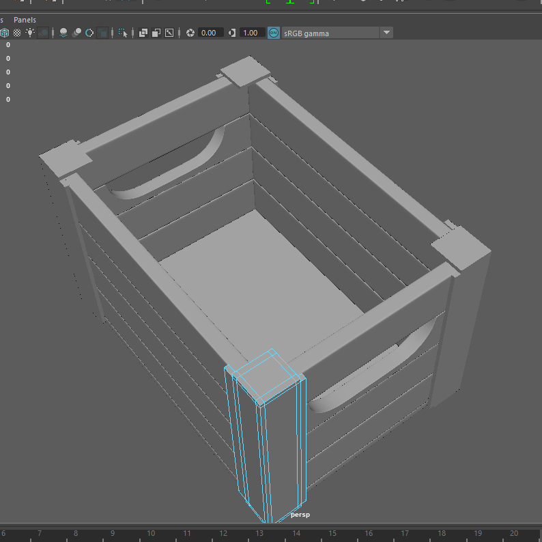Toggle the textured checker display icon

click(x=17, y=33)
